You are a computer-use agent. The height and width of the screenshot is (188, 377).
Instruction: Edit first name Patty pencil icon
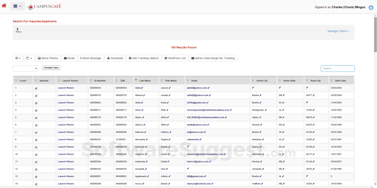pyautogui.click(x=167, y=110)
